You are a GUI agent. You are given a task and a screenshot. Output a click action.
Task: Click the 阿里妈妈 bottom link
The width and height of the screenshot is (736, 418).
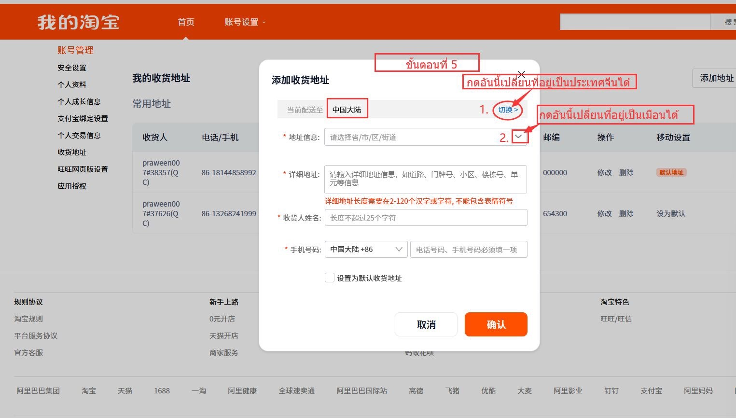click(698, 391)
